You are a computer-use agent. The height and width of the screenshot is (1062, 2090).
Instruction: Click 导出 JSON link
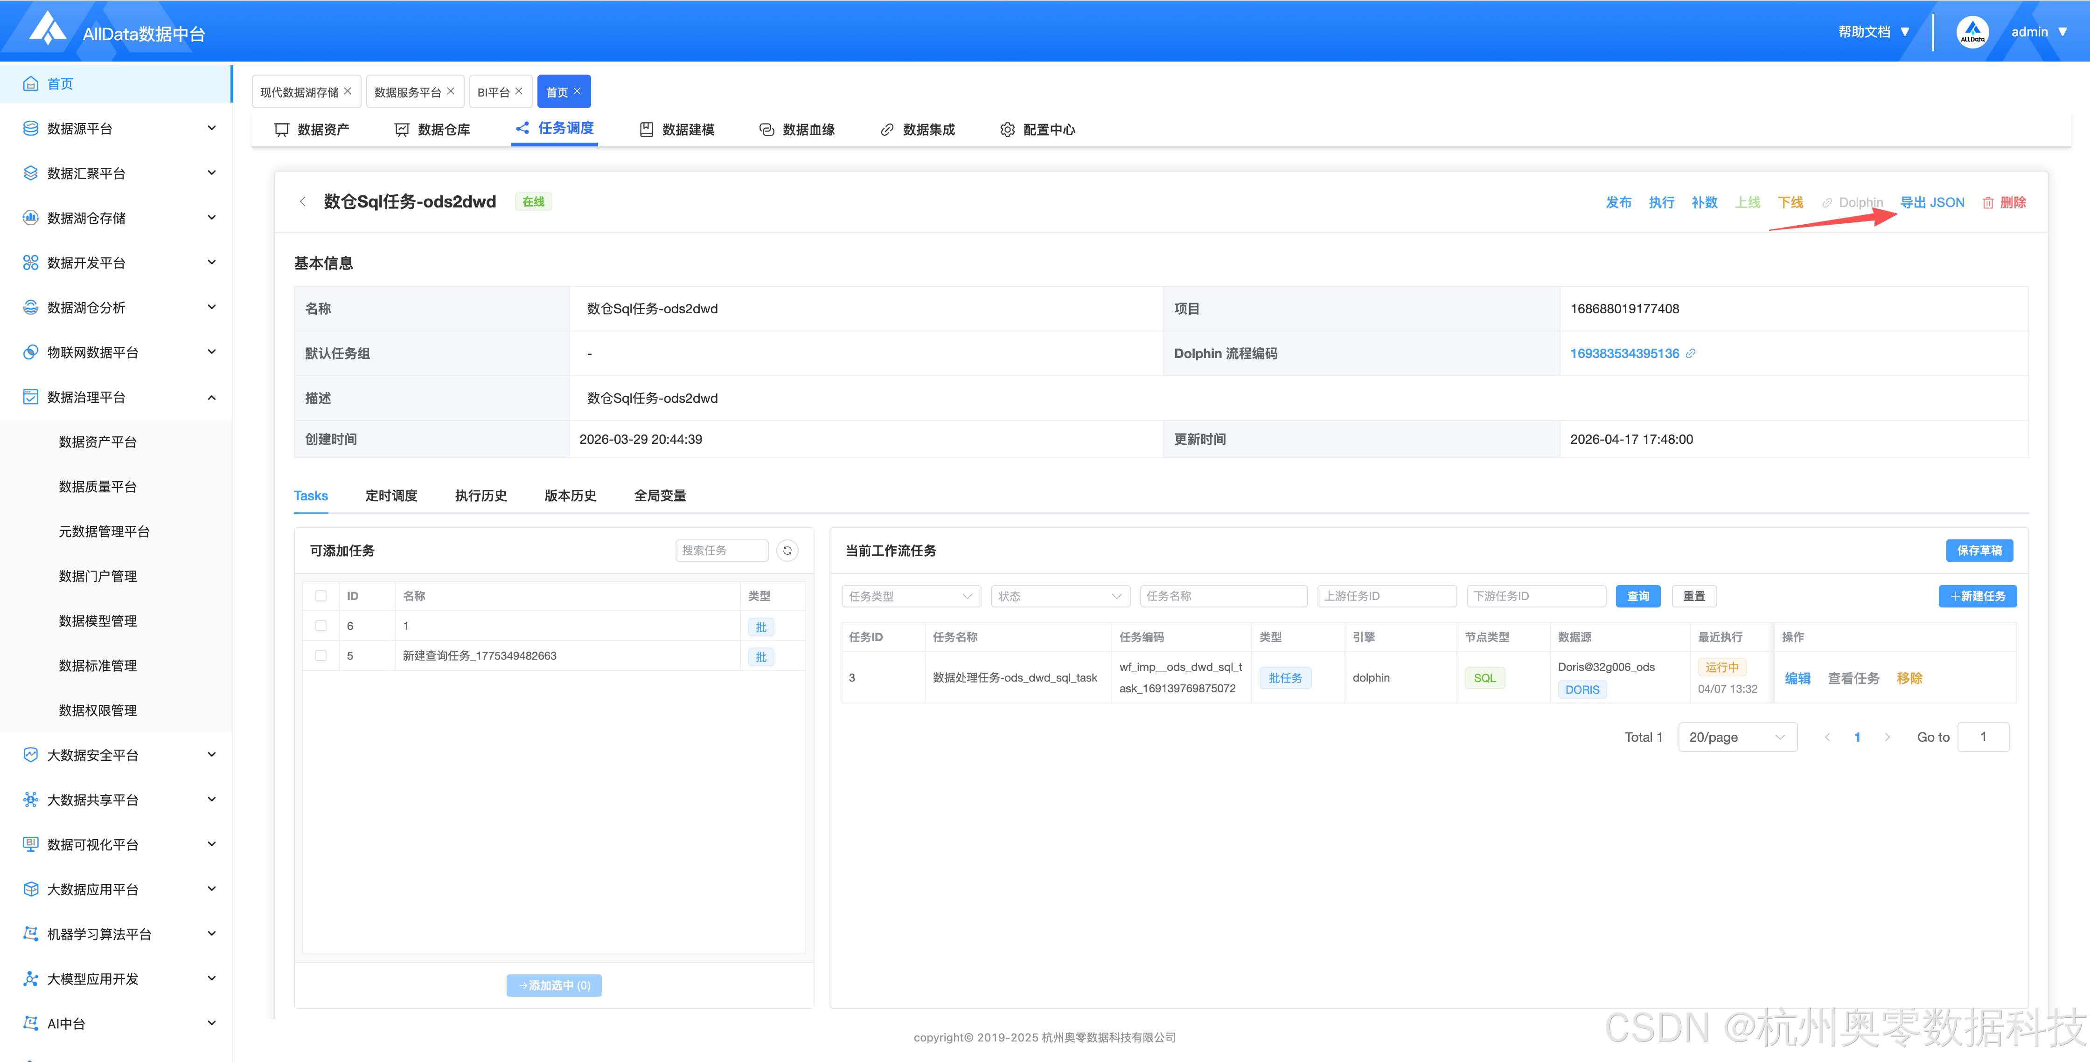pyautogui.click(x=1932, y=203)
